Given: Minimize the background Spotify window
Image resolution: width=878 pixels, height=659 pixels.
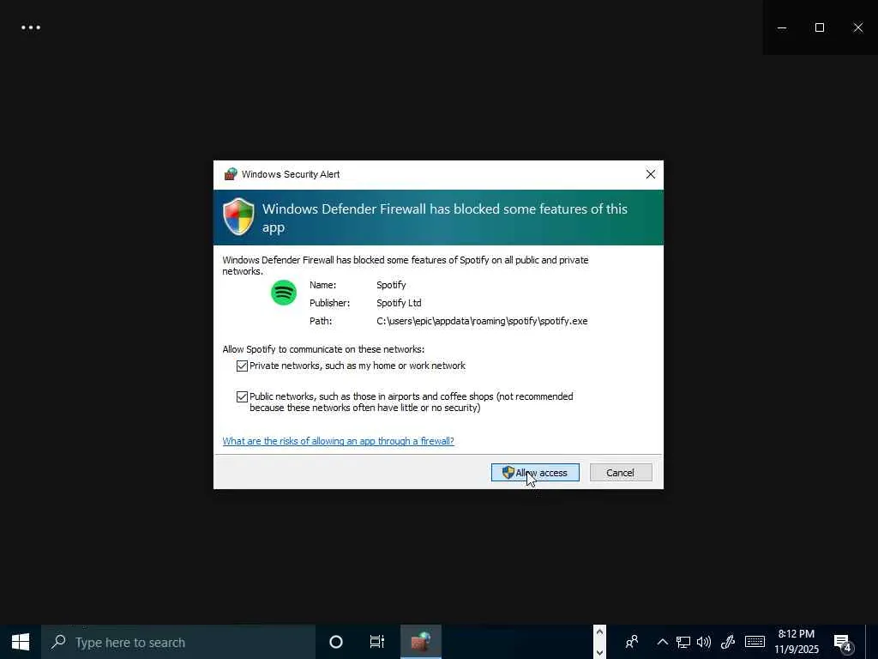Looking at the screenshot, I should pyautogui.click(x=782, y=27).
